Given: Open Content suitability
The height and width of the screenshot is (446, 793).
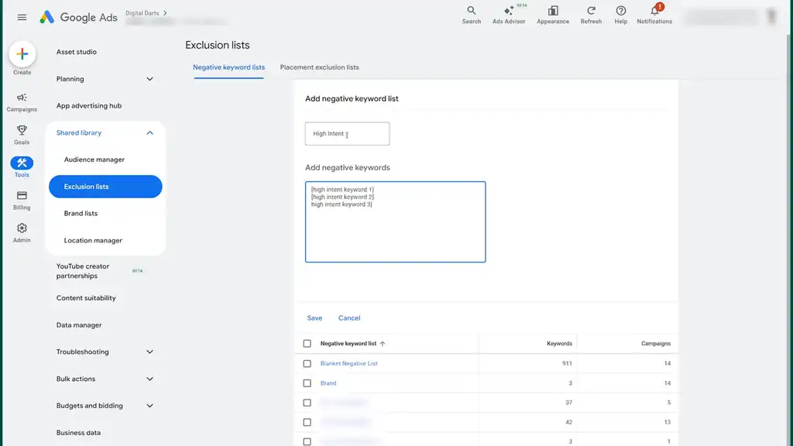Looking at the screenshot, I should point(86,298).
